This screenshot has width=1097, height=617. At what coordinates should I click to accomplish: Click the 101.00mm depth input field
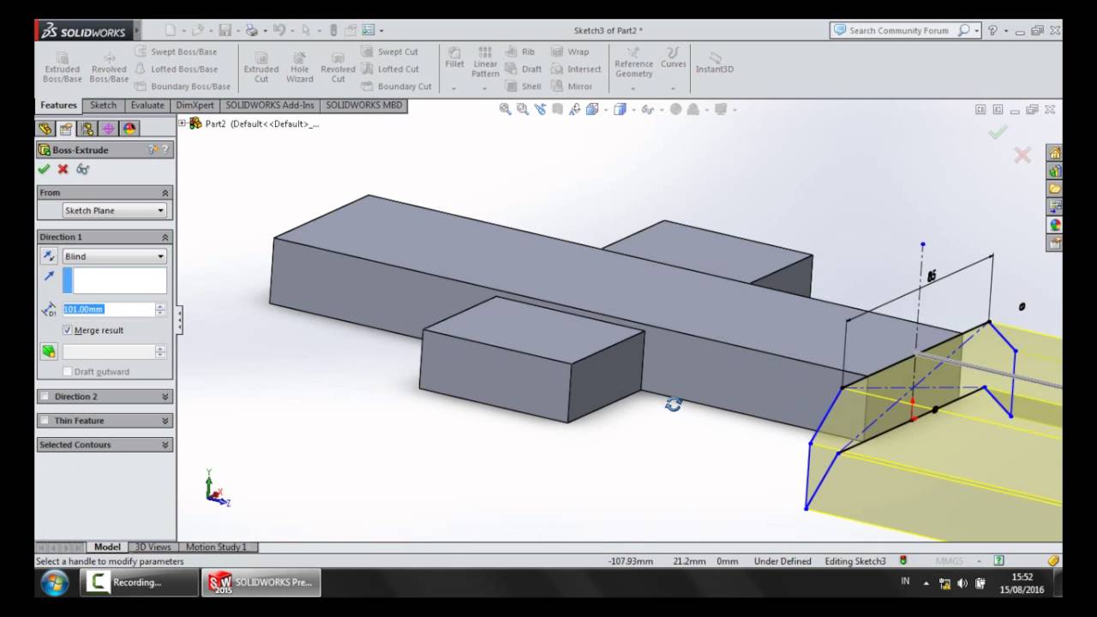coord(108,309)
